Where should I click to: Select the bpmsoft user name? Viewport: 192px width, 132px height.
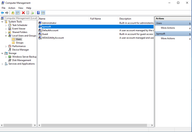tap(46, 27)
